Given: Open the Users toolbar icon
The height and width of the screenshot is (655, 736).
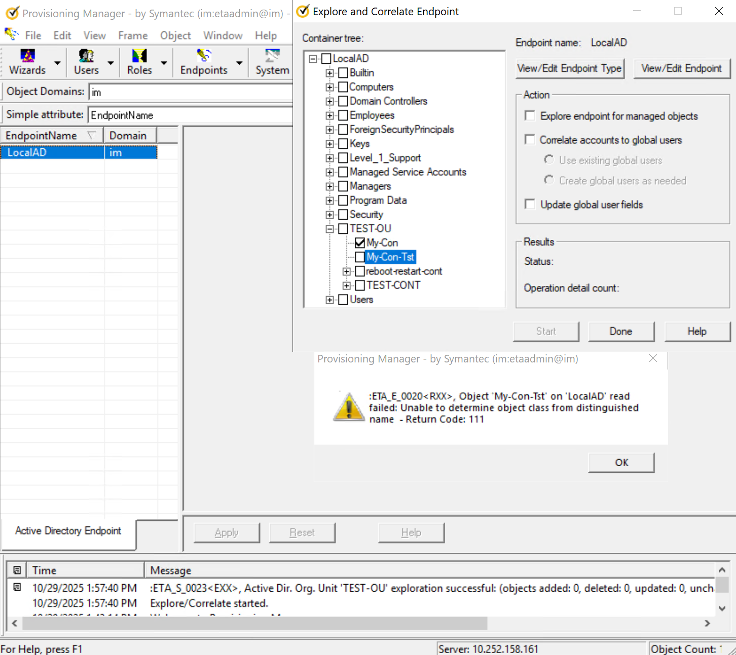Looking at the screenshot, I should click(86, 56).
